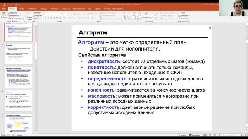Click Заменить to replace text
Image resolution: width=248 pixels, height=139 pixels.
coord(184,15)
